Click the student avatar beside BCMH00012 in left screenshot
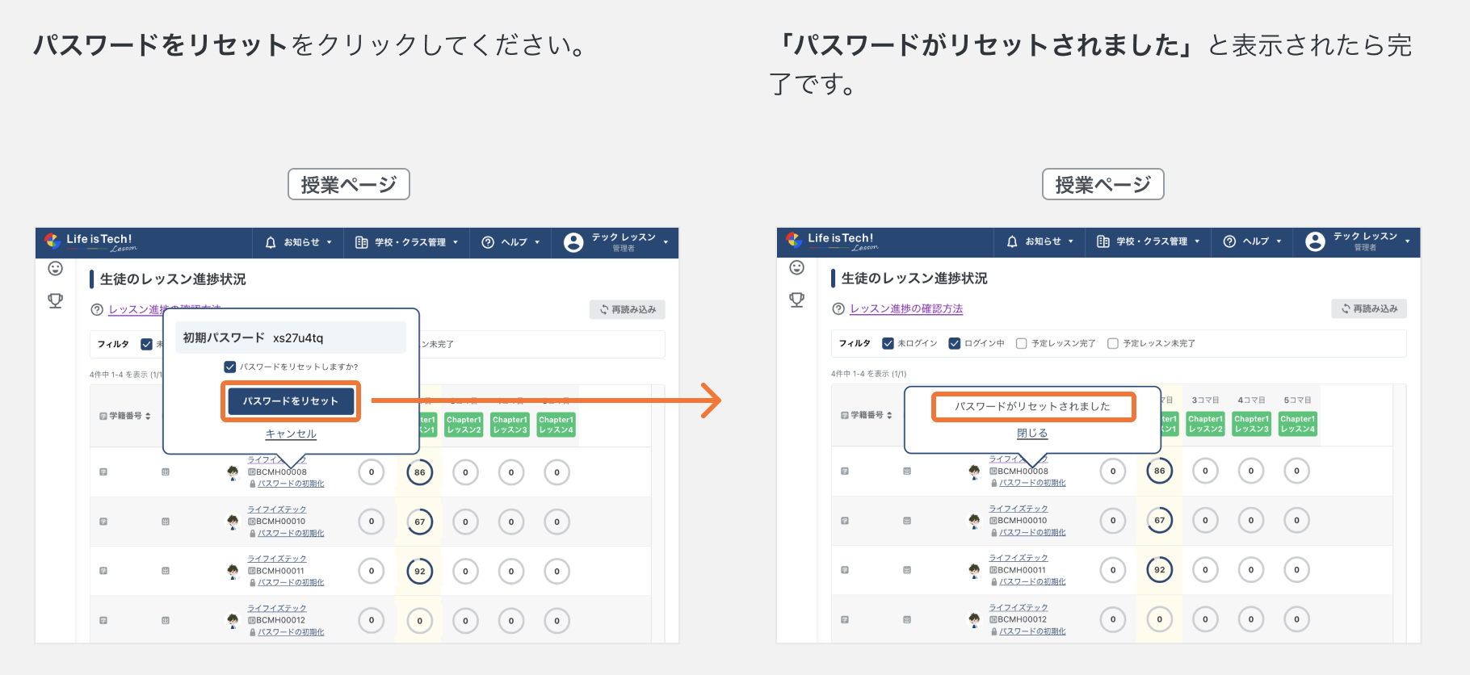The width and height of the screenshot is (1470, 675). pyautogui.click(x=233, y=620)
